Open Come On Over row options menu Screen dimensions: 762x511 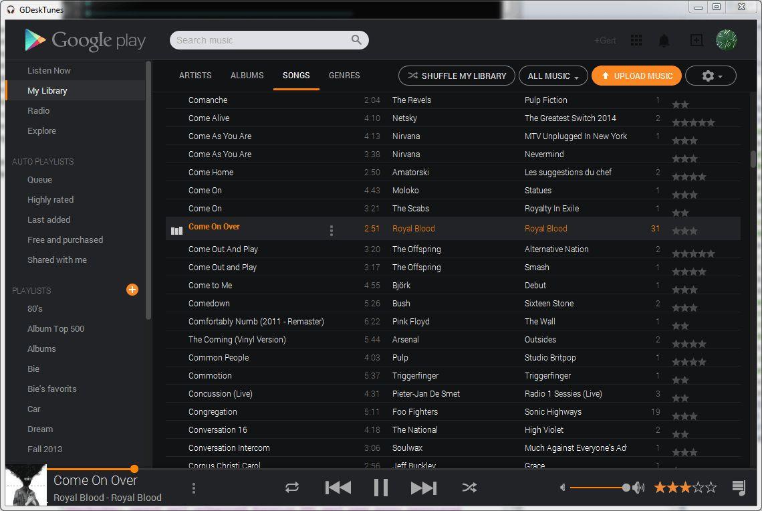tap(332, 231)
